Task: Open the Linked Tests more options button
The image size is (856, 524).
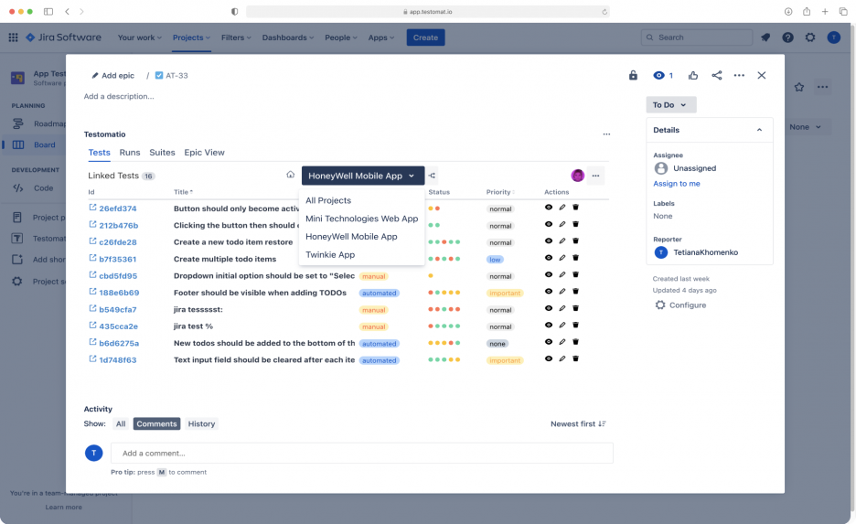Action: click(595, 176)
